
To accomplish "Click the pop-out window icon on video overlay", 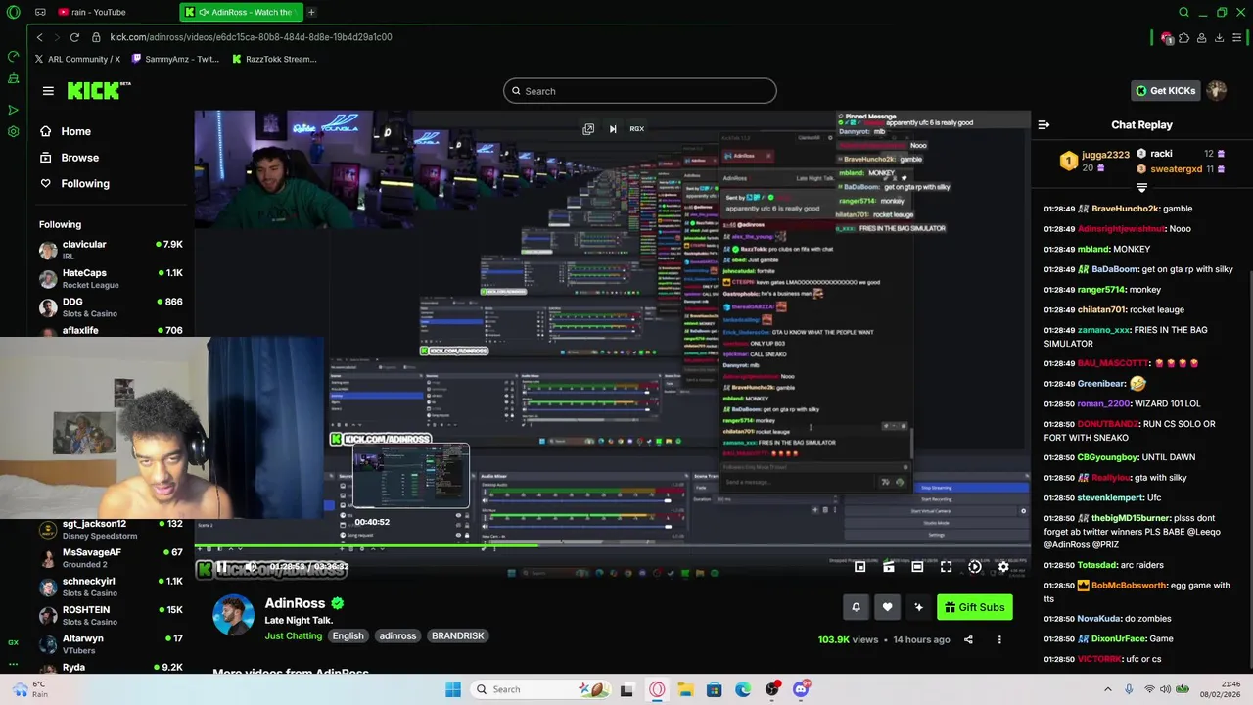I will [588, 128].
